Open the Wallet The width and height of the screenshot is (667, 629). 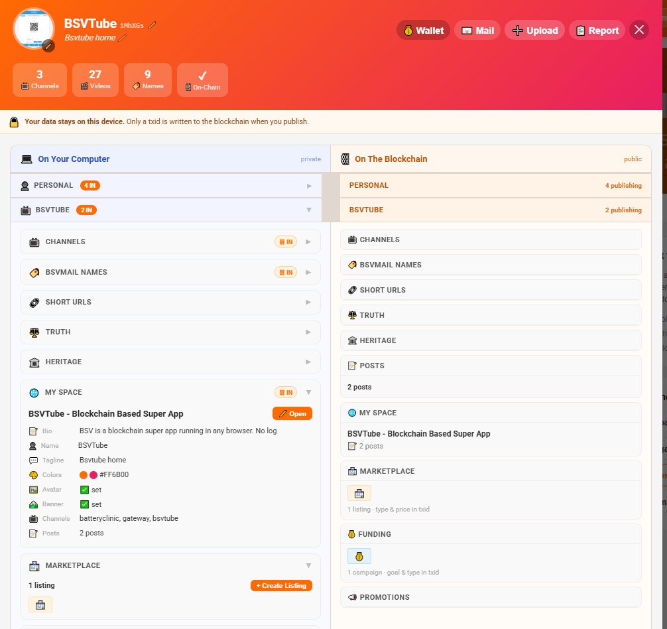[423, 31]
